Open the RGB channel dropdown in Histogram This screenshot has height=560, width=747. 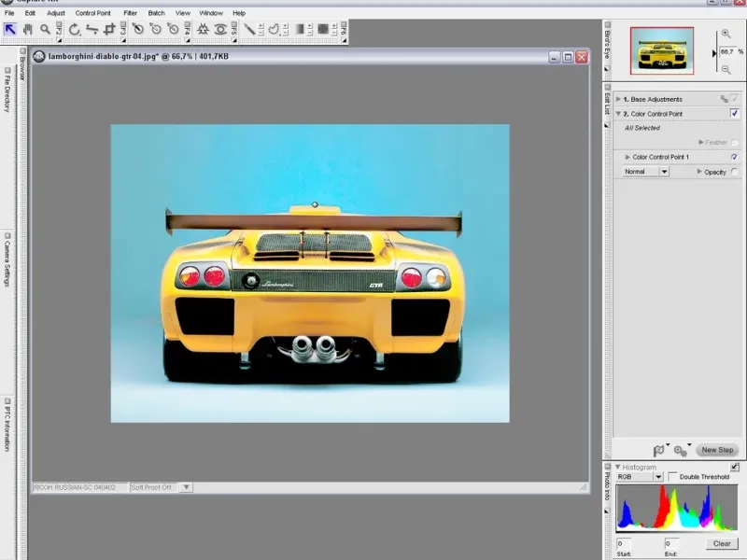pos(658,476)
